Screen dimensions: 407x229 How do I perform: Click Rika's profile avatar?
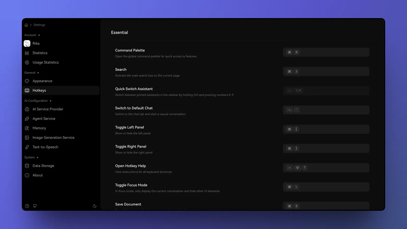27,44
